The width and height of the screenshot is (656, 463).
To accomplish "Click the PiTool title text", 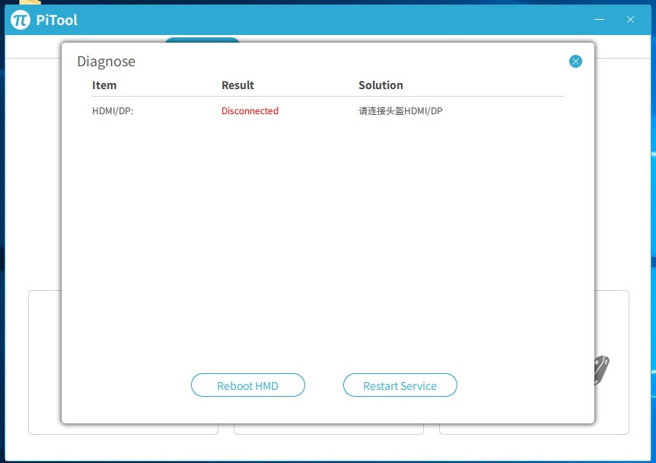I will pos(56,20).
